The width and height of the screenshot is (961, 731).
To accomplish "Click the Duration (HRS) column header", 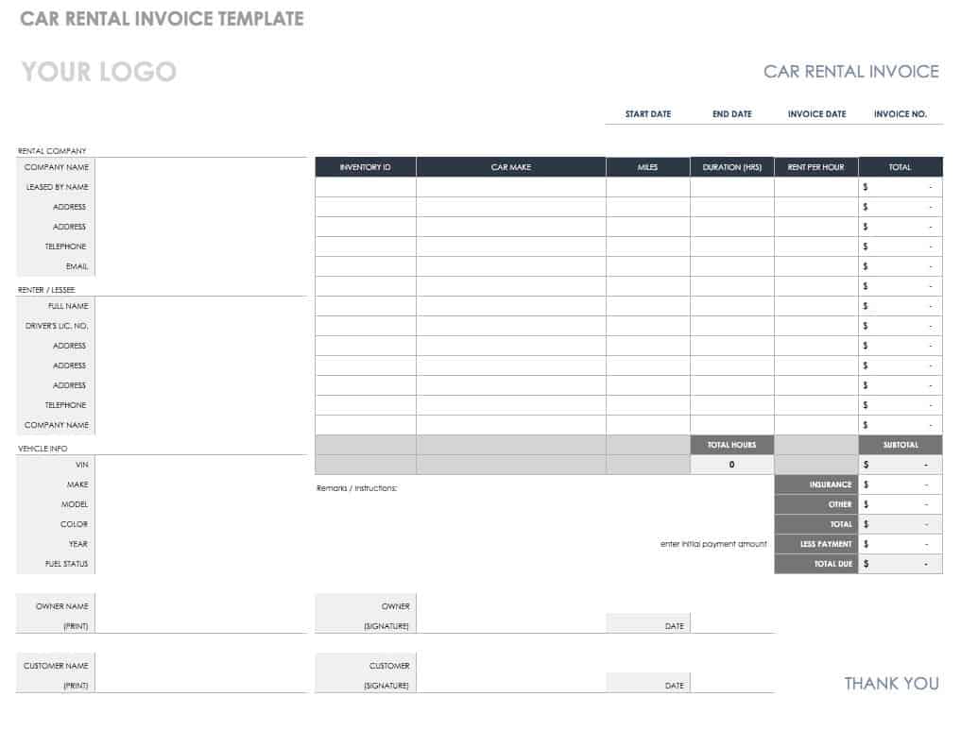I will tap(731, 167).
